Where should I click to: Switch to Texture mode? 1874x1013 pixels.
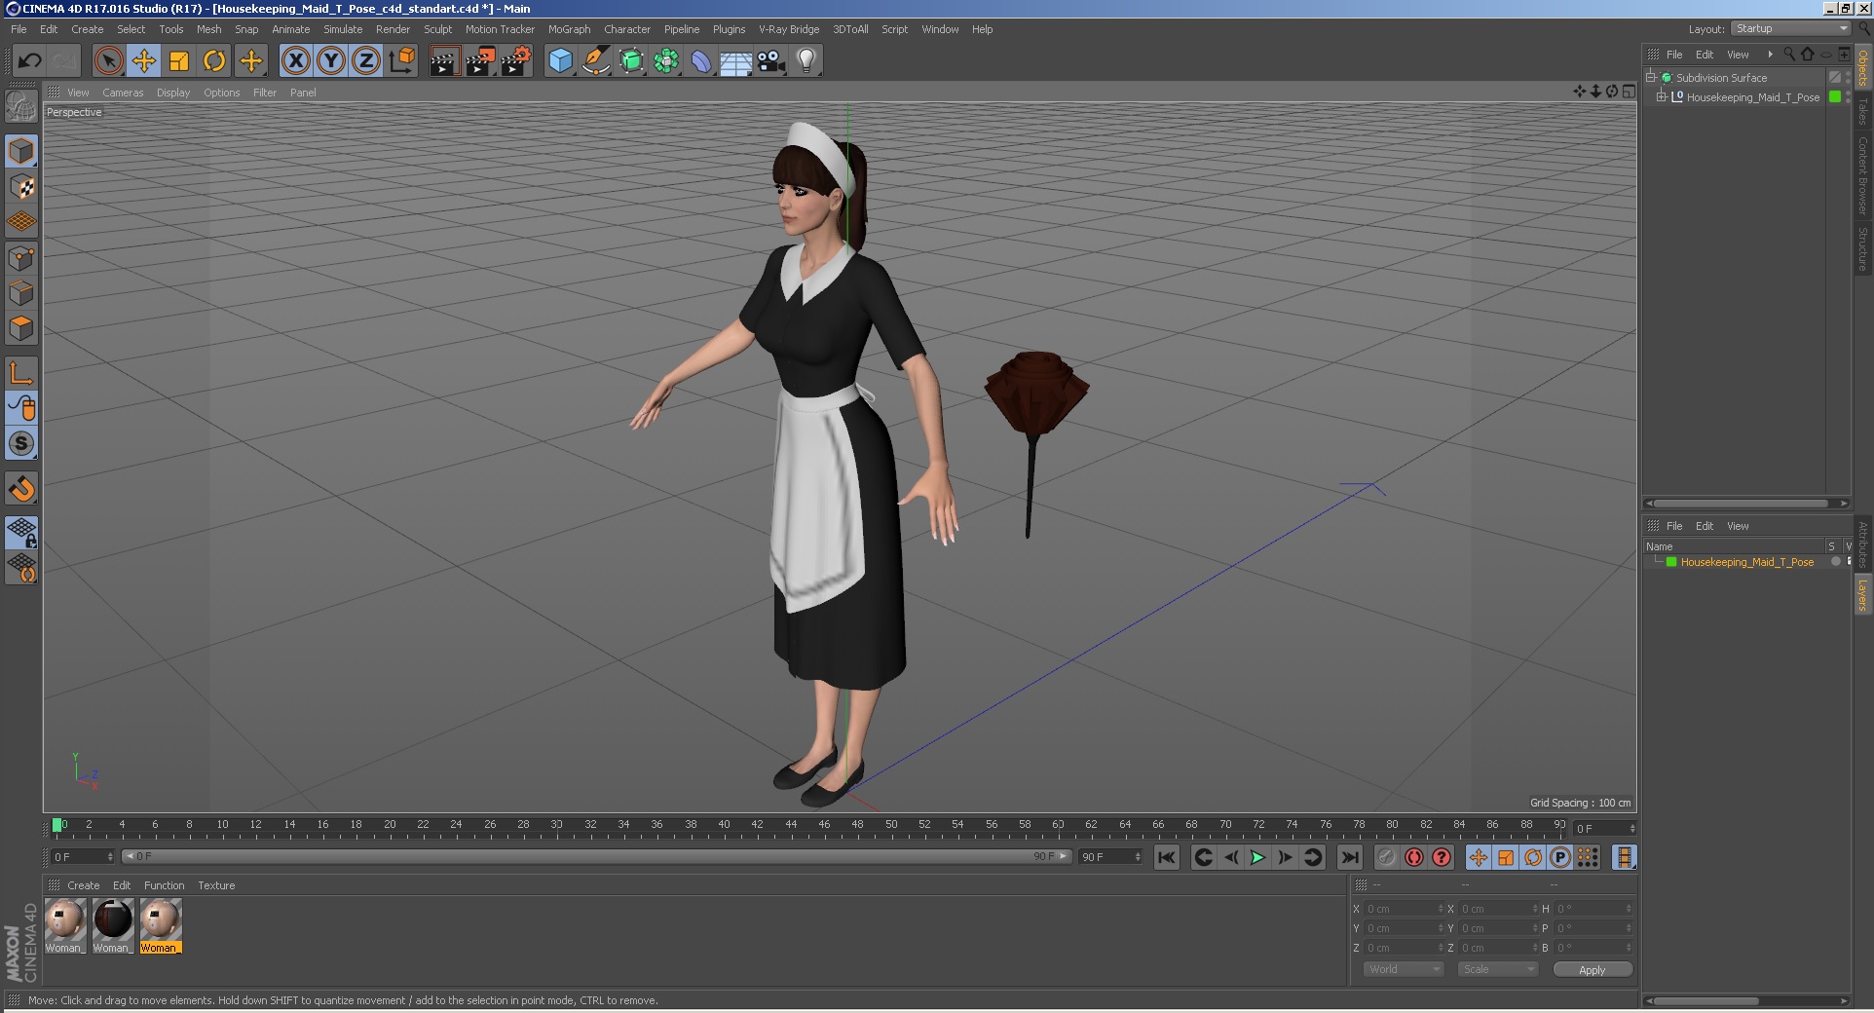click(x=21, y=186)
